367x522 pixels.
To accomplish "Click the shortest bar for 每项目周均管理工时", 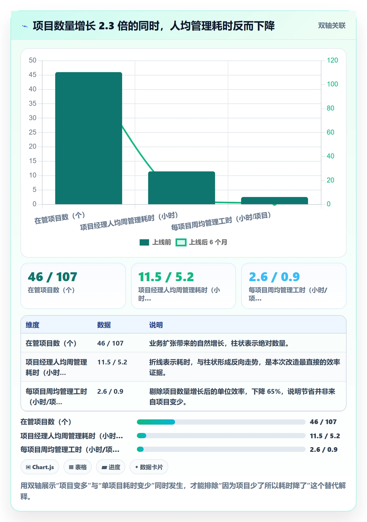I will click(x=274, y=201).
